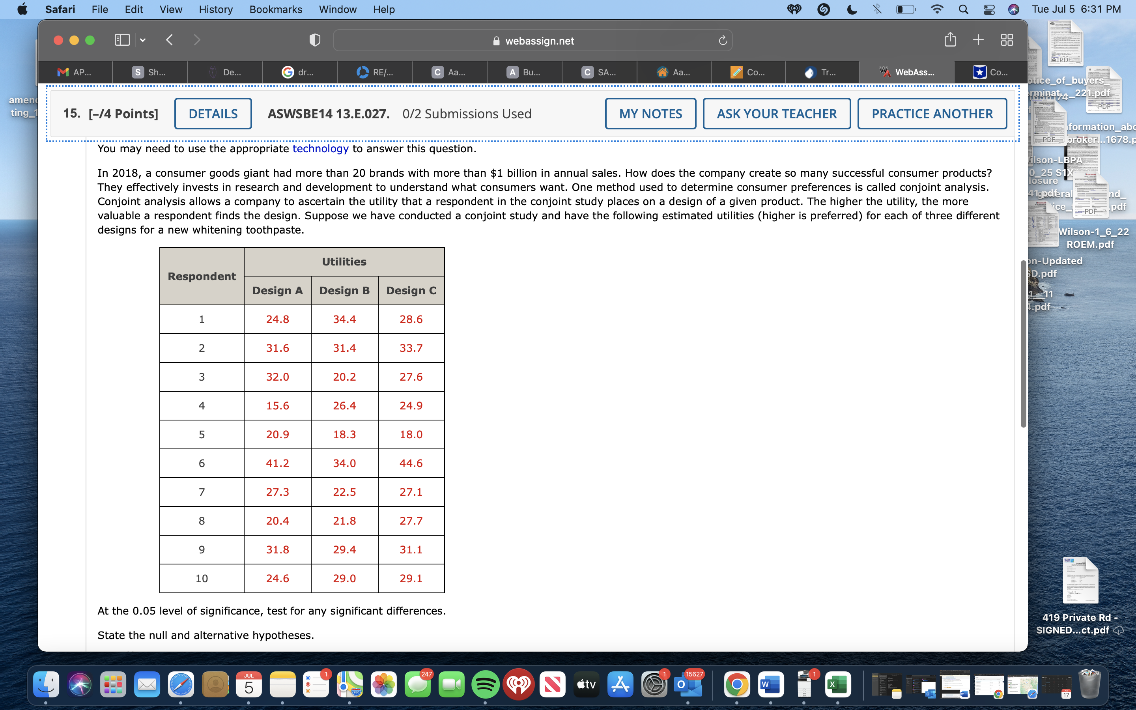Click the MY NOTES button
This screenshot has height=710, width=1136.
click(650, 114)
